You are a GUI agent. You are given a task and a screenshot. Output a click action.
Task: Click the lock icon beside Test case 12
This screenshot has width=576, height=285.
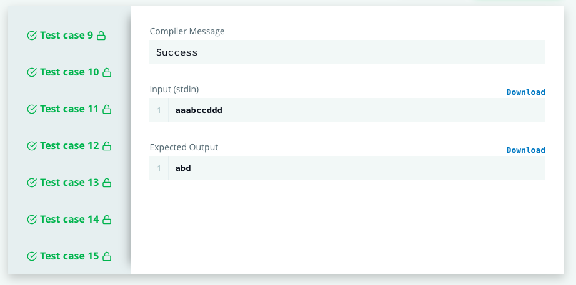pos(107,145)
